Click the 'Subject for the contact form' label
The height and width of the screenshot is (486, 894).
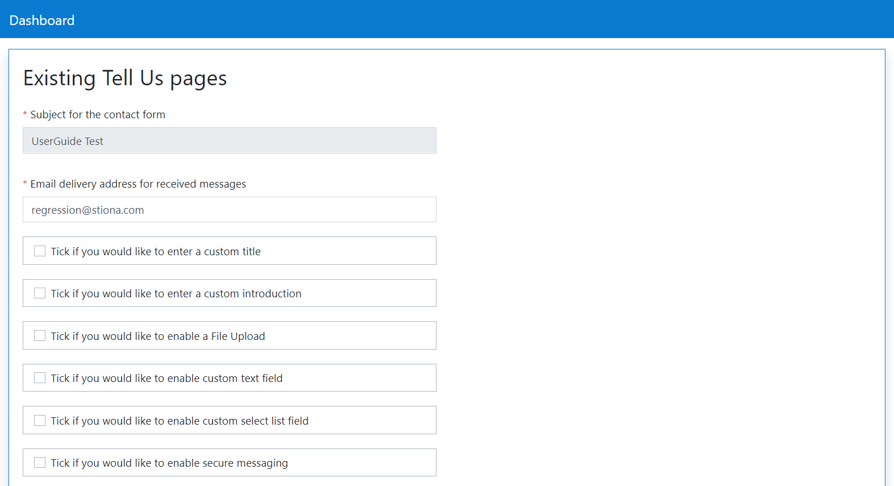[x=98, y=115]
